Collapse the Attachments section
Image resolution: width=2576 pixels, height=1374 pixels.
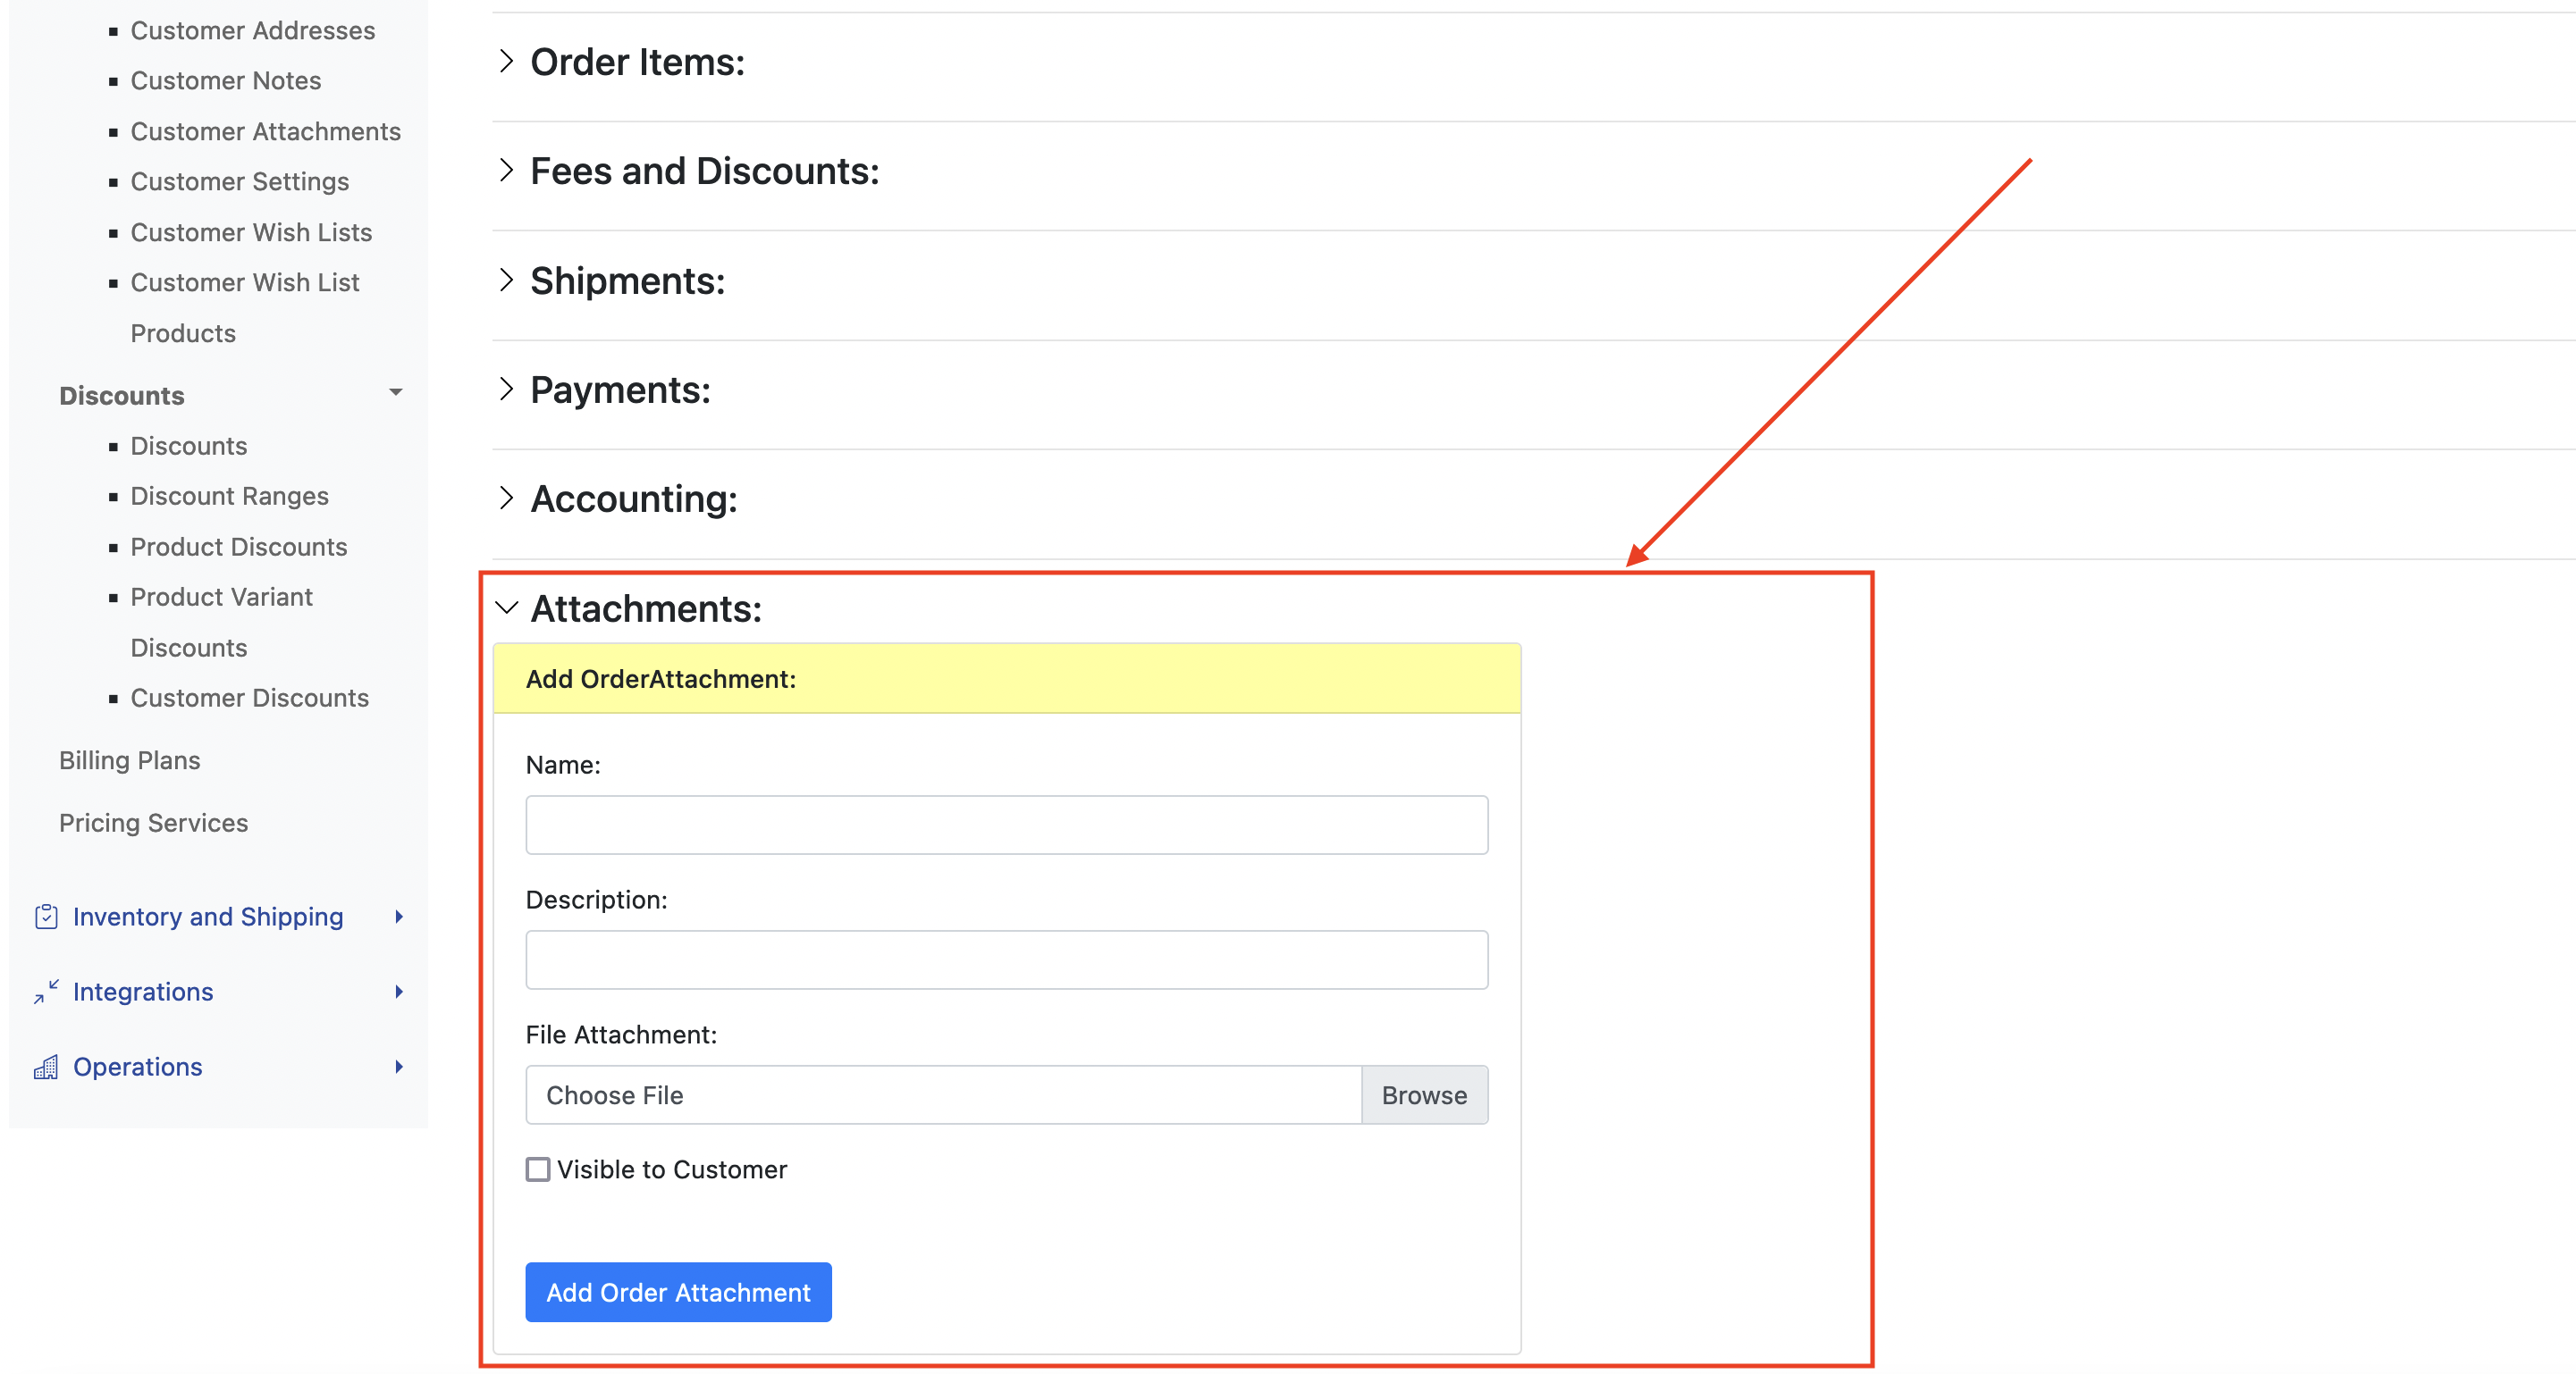[x=507, y=607]
